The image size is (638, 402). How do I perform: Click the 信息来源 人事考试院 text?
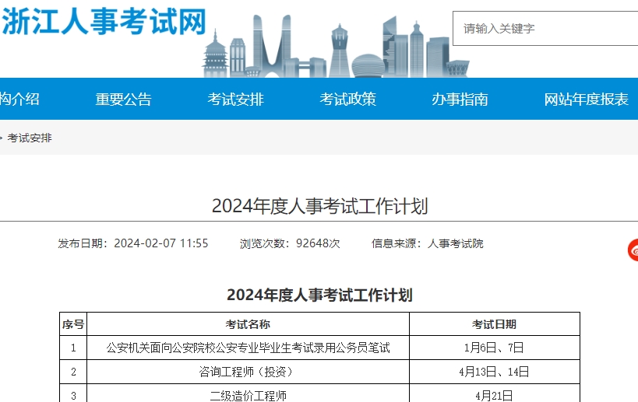[428, 243]
